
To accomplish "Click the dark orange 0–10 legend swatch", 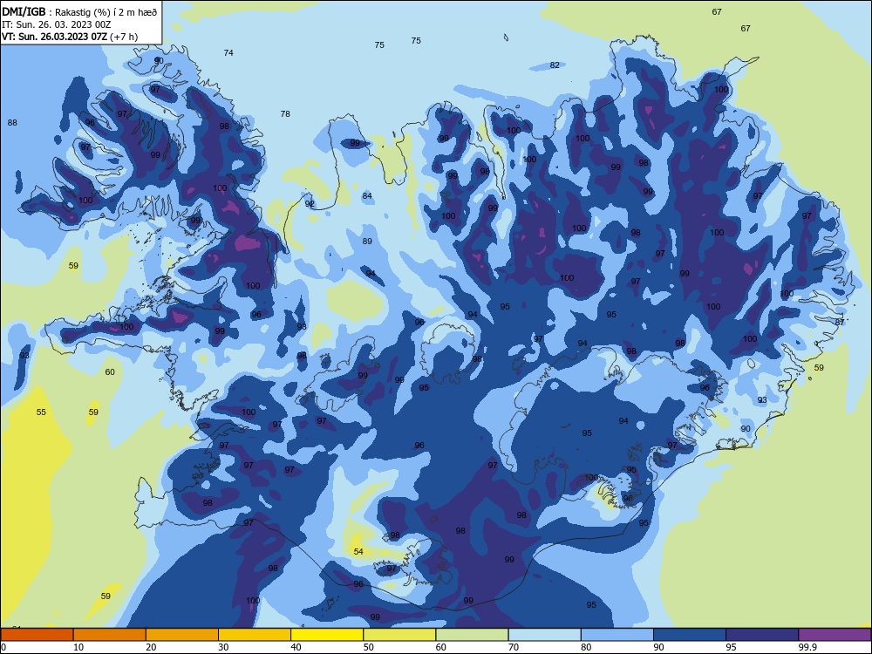I will click(37, 635).
